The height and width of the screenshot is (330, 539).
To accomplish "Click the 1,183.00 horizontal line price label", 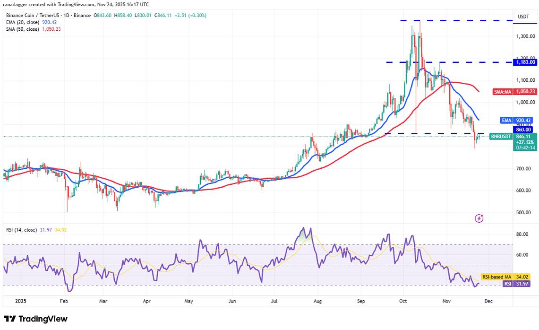I will tap(525, 62).
